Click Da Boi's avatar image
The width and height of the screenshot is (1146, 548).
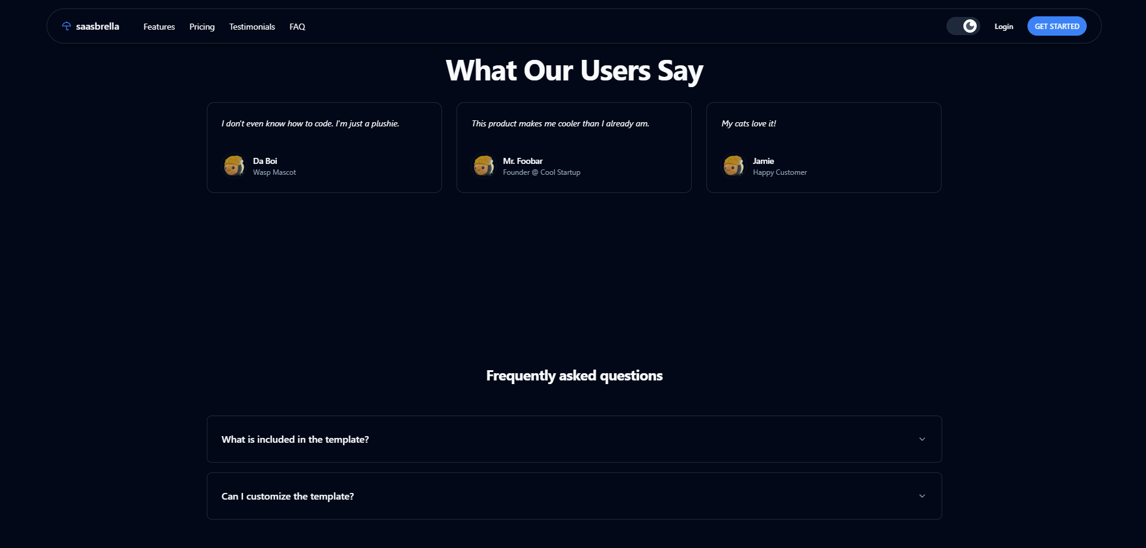(x=234, y=166)
